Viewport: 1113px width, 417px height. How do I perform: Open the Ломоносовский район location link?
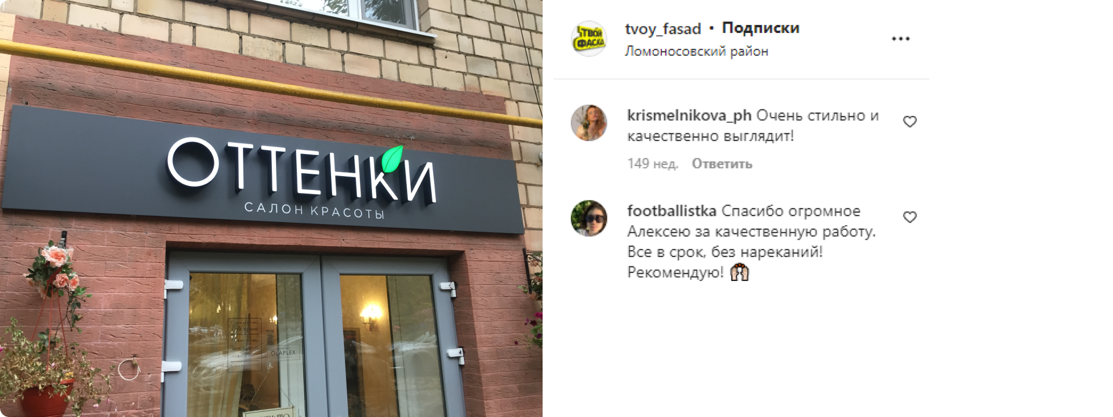pyautogui.click(x=696, y=51)
